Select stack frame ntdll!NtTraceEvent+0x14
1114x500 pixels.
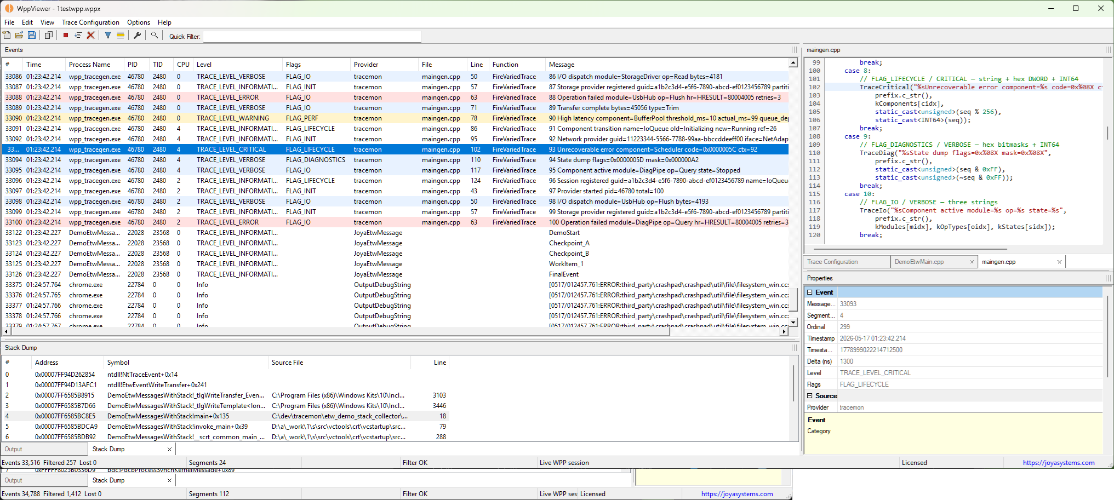(225, 375)
